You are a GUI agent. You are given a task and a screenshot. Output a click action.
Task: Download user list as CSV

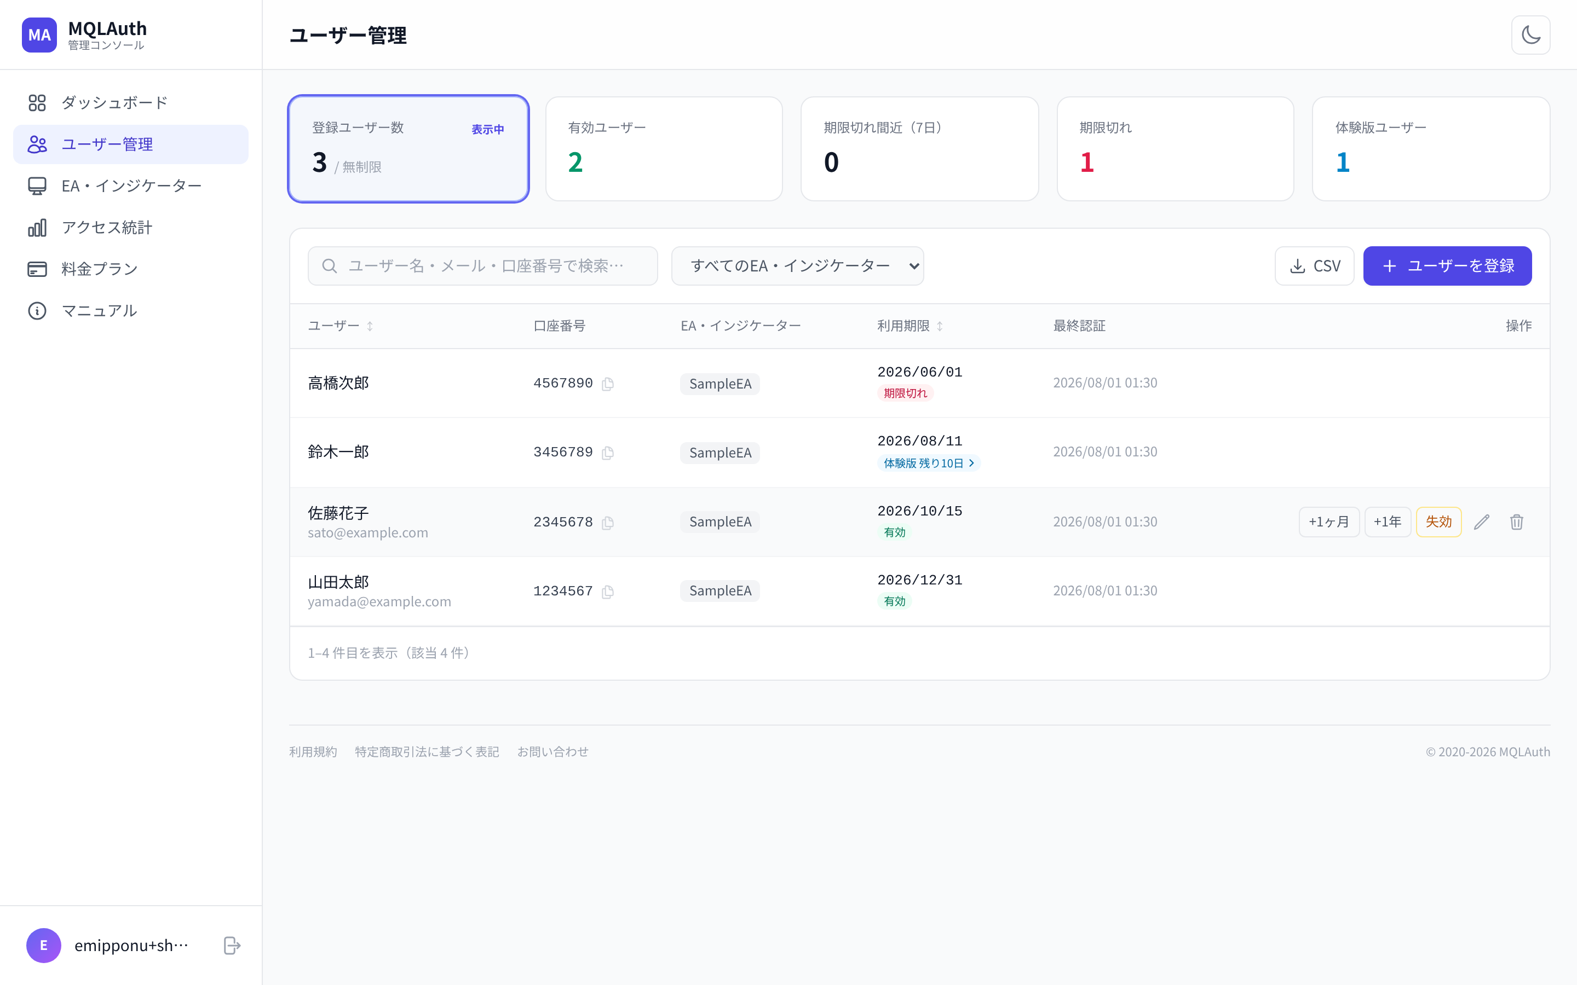(1314, 266)
